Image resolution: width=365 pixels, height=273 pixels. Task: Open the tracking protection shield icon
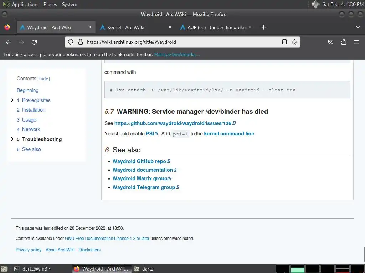pos(71,42)
